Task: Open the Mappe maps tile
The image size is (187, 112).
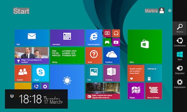Action: point(136,91)
